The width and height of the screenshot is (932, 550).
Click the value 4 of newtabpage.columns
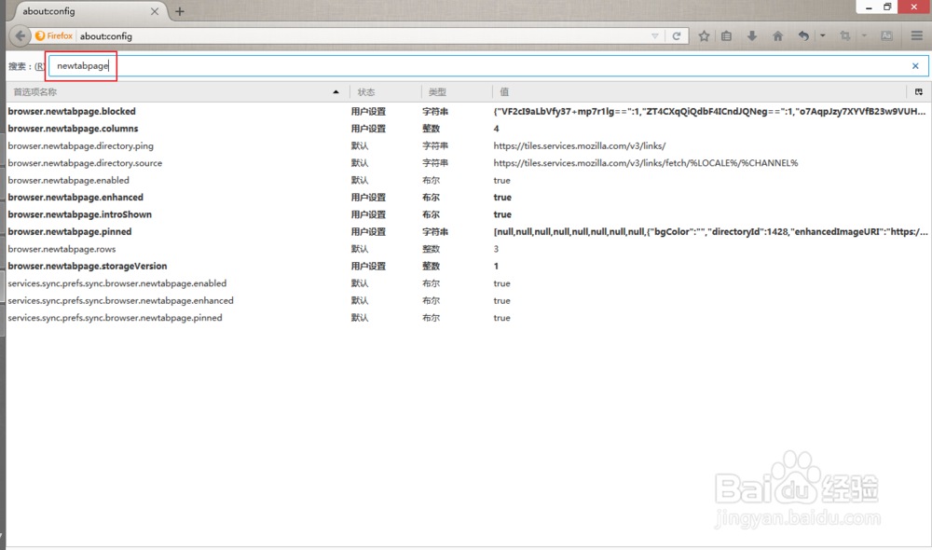coord(497,129)
